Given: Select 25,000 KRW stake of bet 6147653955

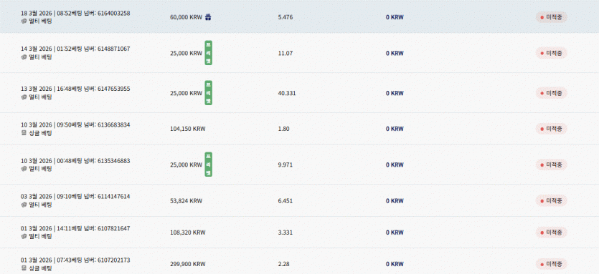Looking at the screenshot, I should click(186, 93).
